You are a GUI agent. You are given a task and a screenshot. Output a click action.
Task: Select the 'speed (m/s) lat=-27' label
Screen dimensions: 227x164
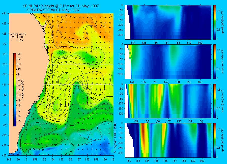point(223,22)
